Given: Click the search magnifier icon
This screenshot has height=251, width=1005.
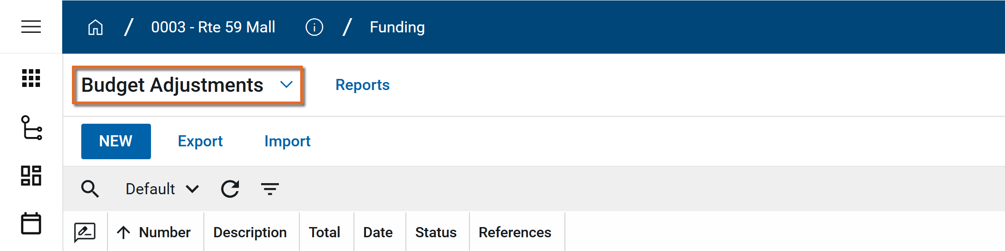Looking at the screenshot, I should (x=90, y=189).
